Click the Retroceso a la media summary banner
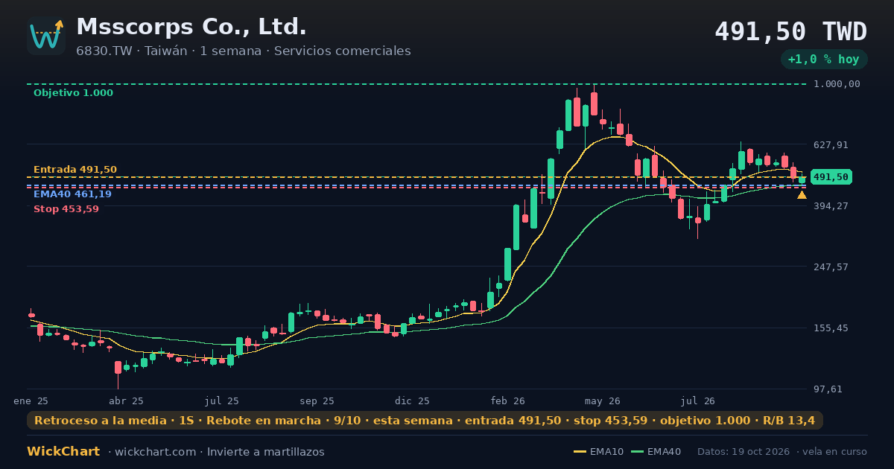 click(x=425, y=421)
